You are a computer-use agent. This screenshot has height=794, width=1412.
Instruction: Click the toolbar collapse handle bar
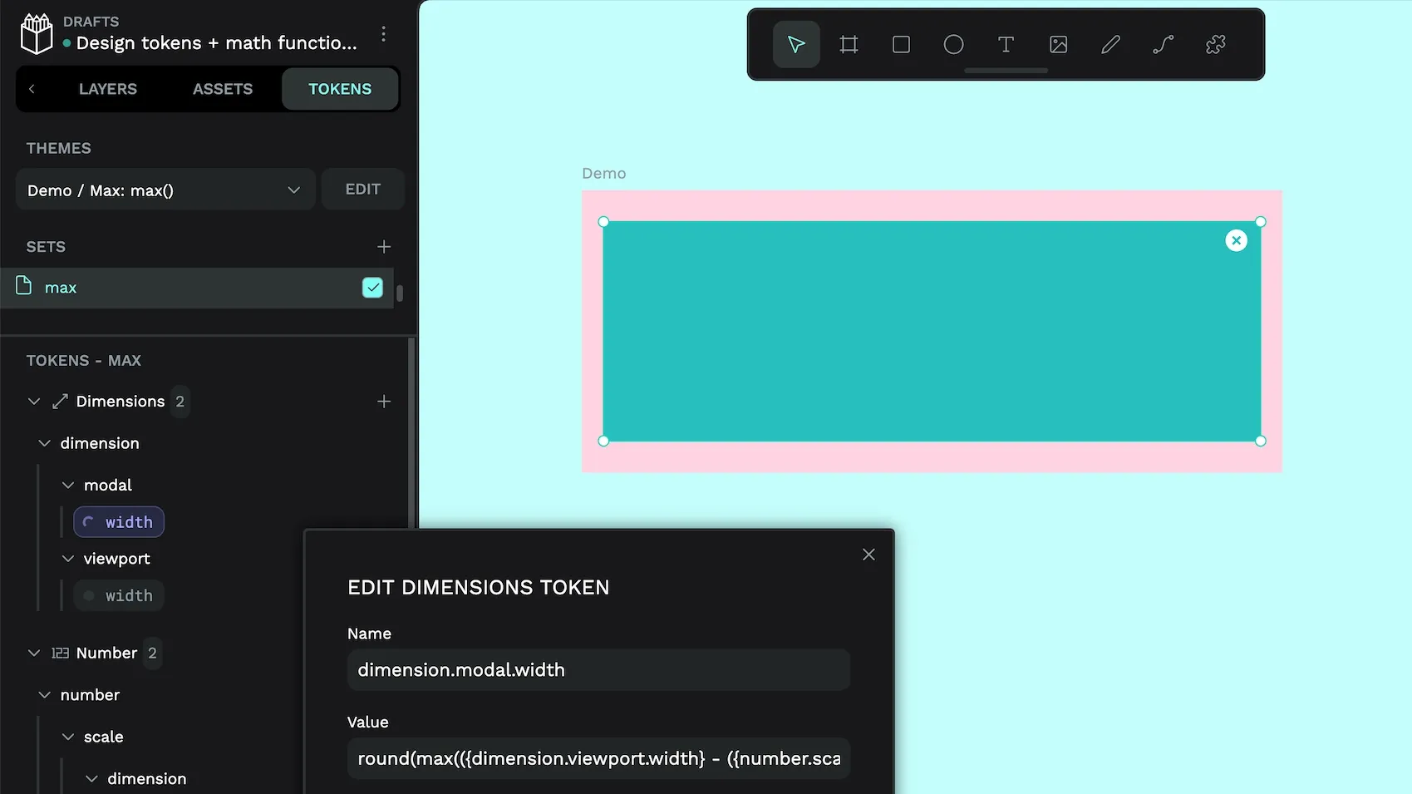[1006, 71]
